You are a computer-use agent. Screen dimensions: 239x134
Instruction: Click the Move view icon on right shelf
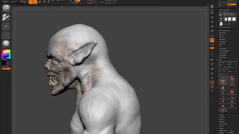pyautogui.click(x=212, y=60)
